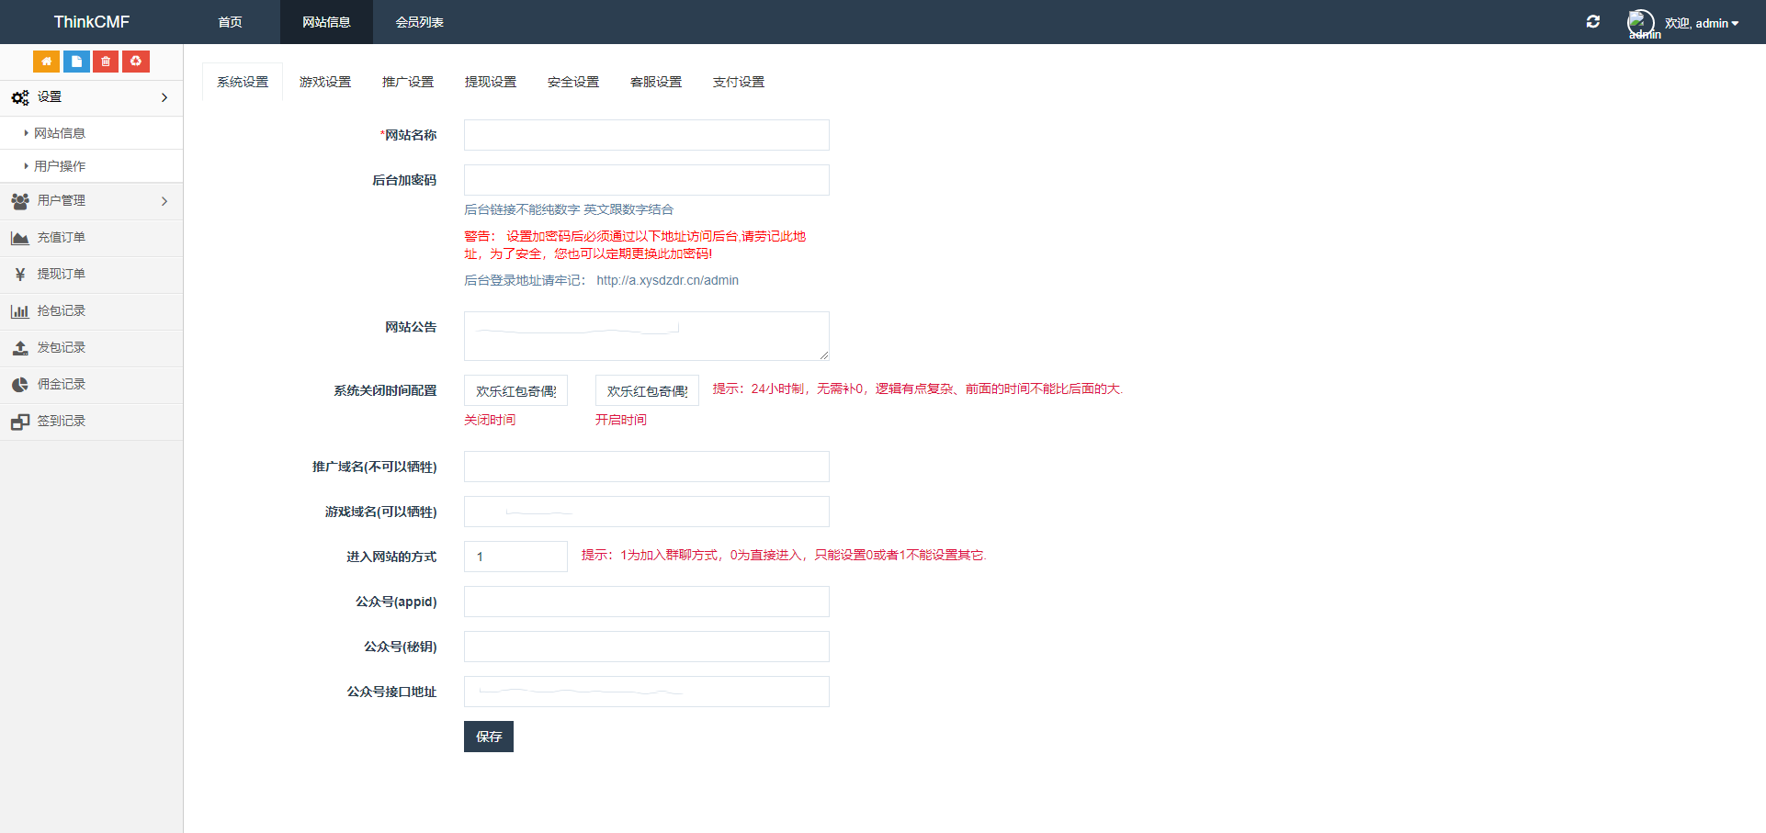Screen dimensions: 1766x833
Task: Click the blue document shortcut icon
Action: point(76,62)
